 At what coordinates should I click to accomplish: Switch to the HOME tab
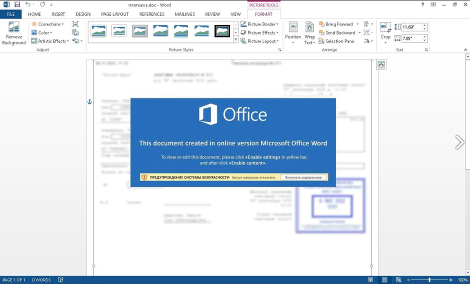(34, 14)
